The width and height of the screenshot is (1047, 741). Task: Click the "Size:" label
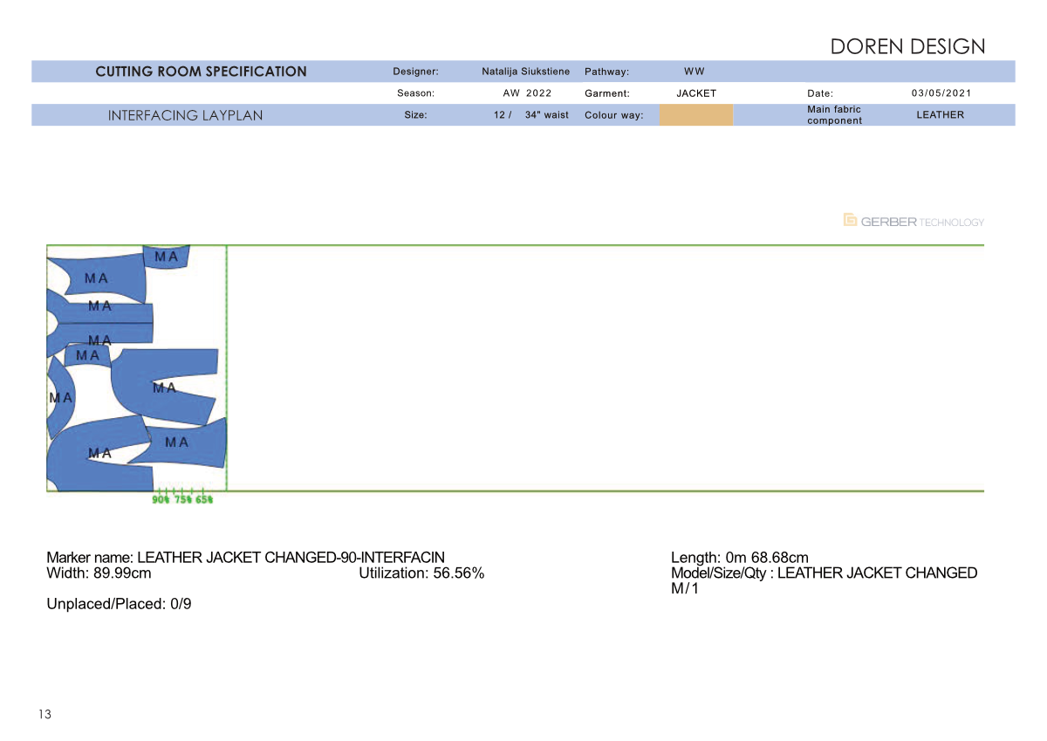pyautogui.click(x=415, y=115)
